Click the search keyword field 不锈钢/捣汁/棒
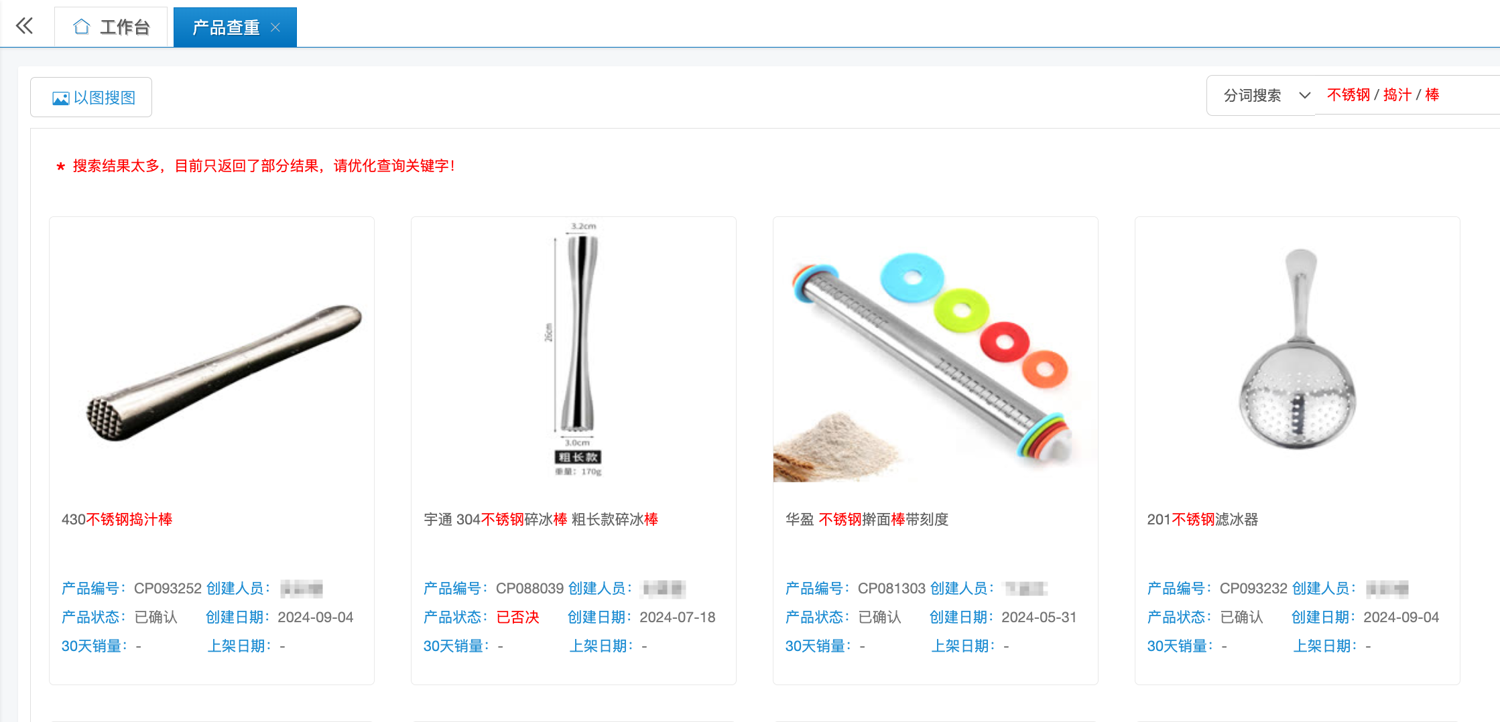This screenshot has height=722, width=1500. tap(1408, 95)
